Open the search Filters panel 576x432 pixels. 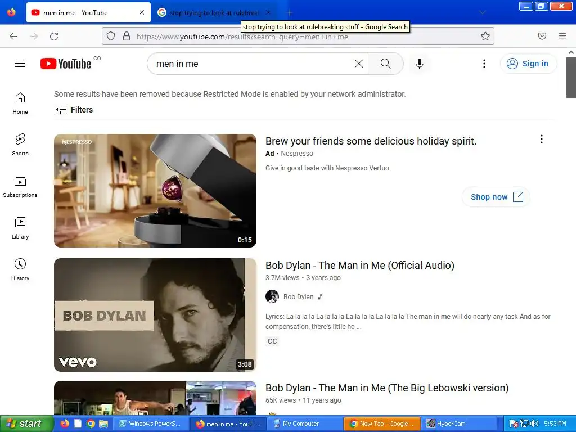pos(74,110)
